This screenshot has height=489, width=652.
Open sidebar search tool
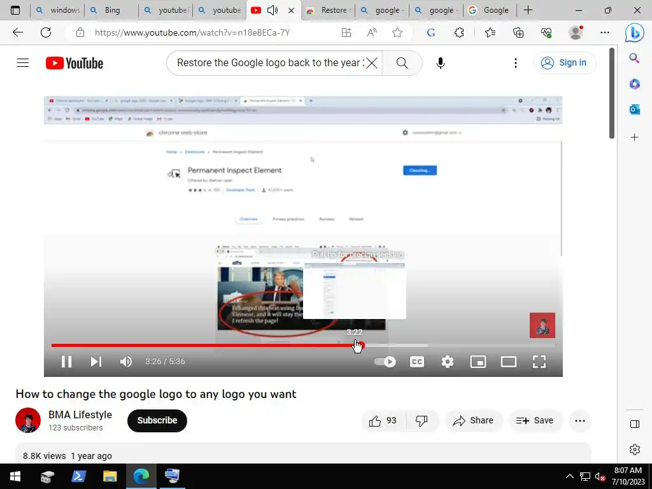click(635, 58)
